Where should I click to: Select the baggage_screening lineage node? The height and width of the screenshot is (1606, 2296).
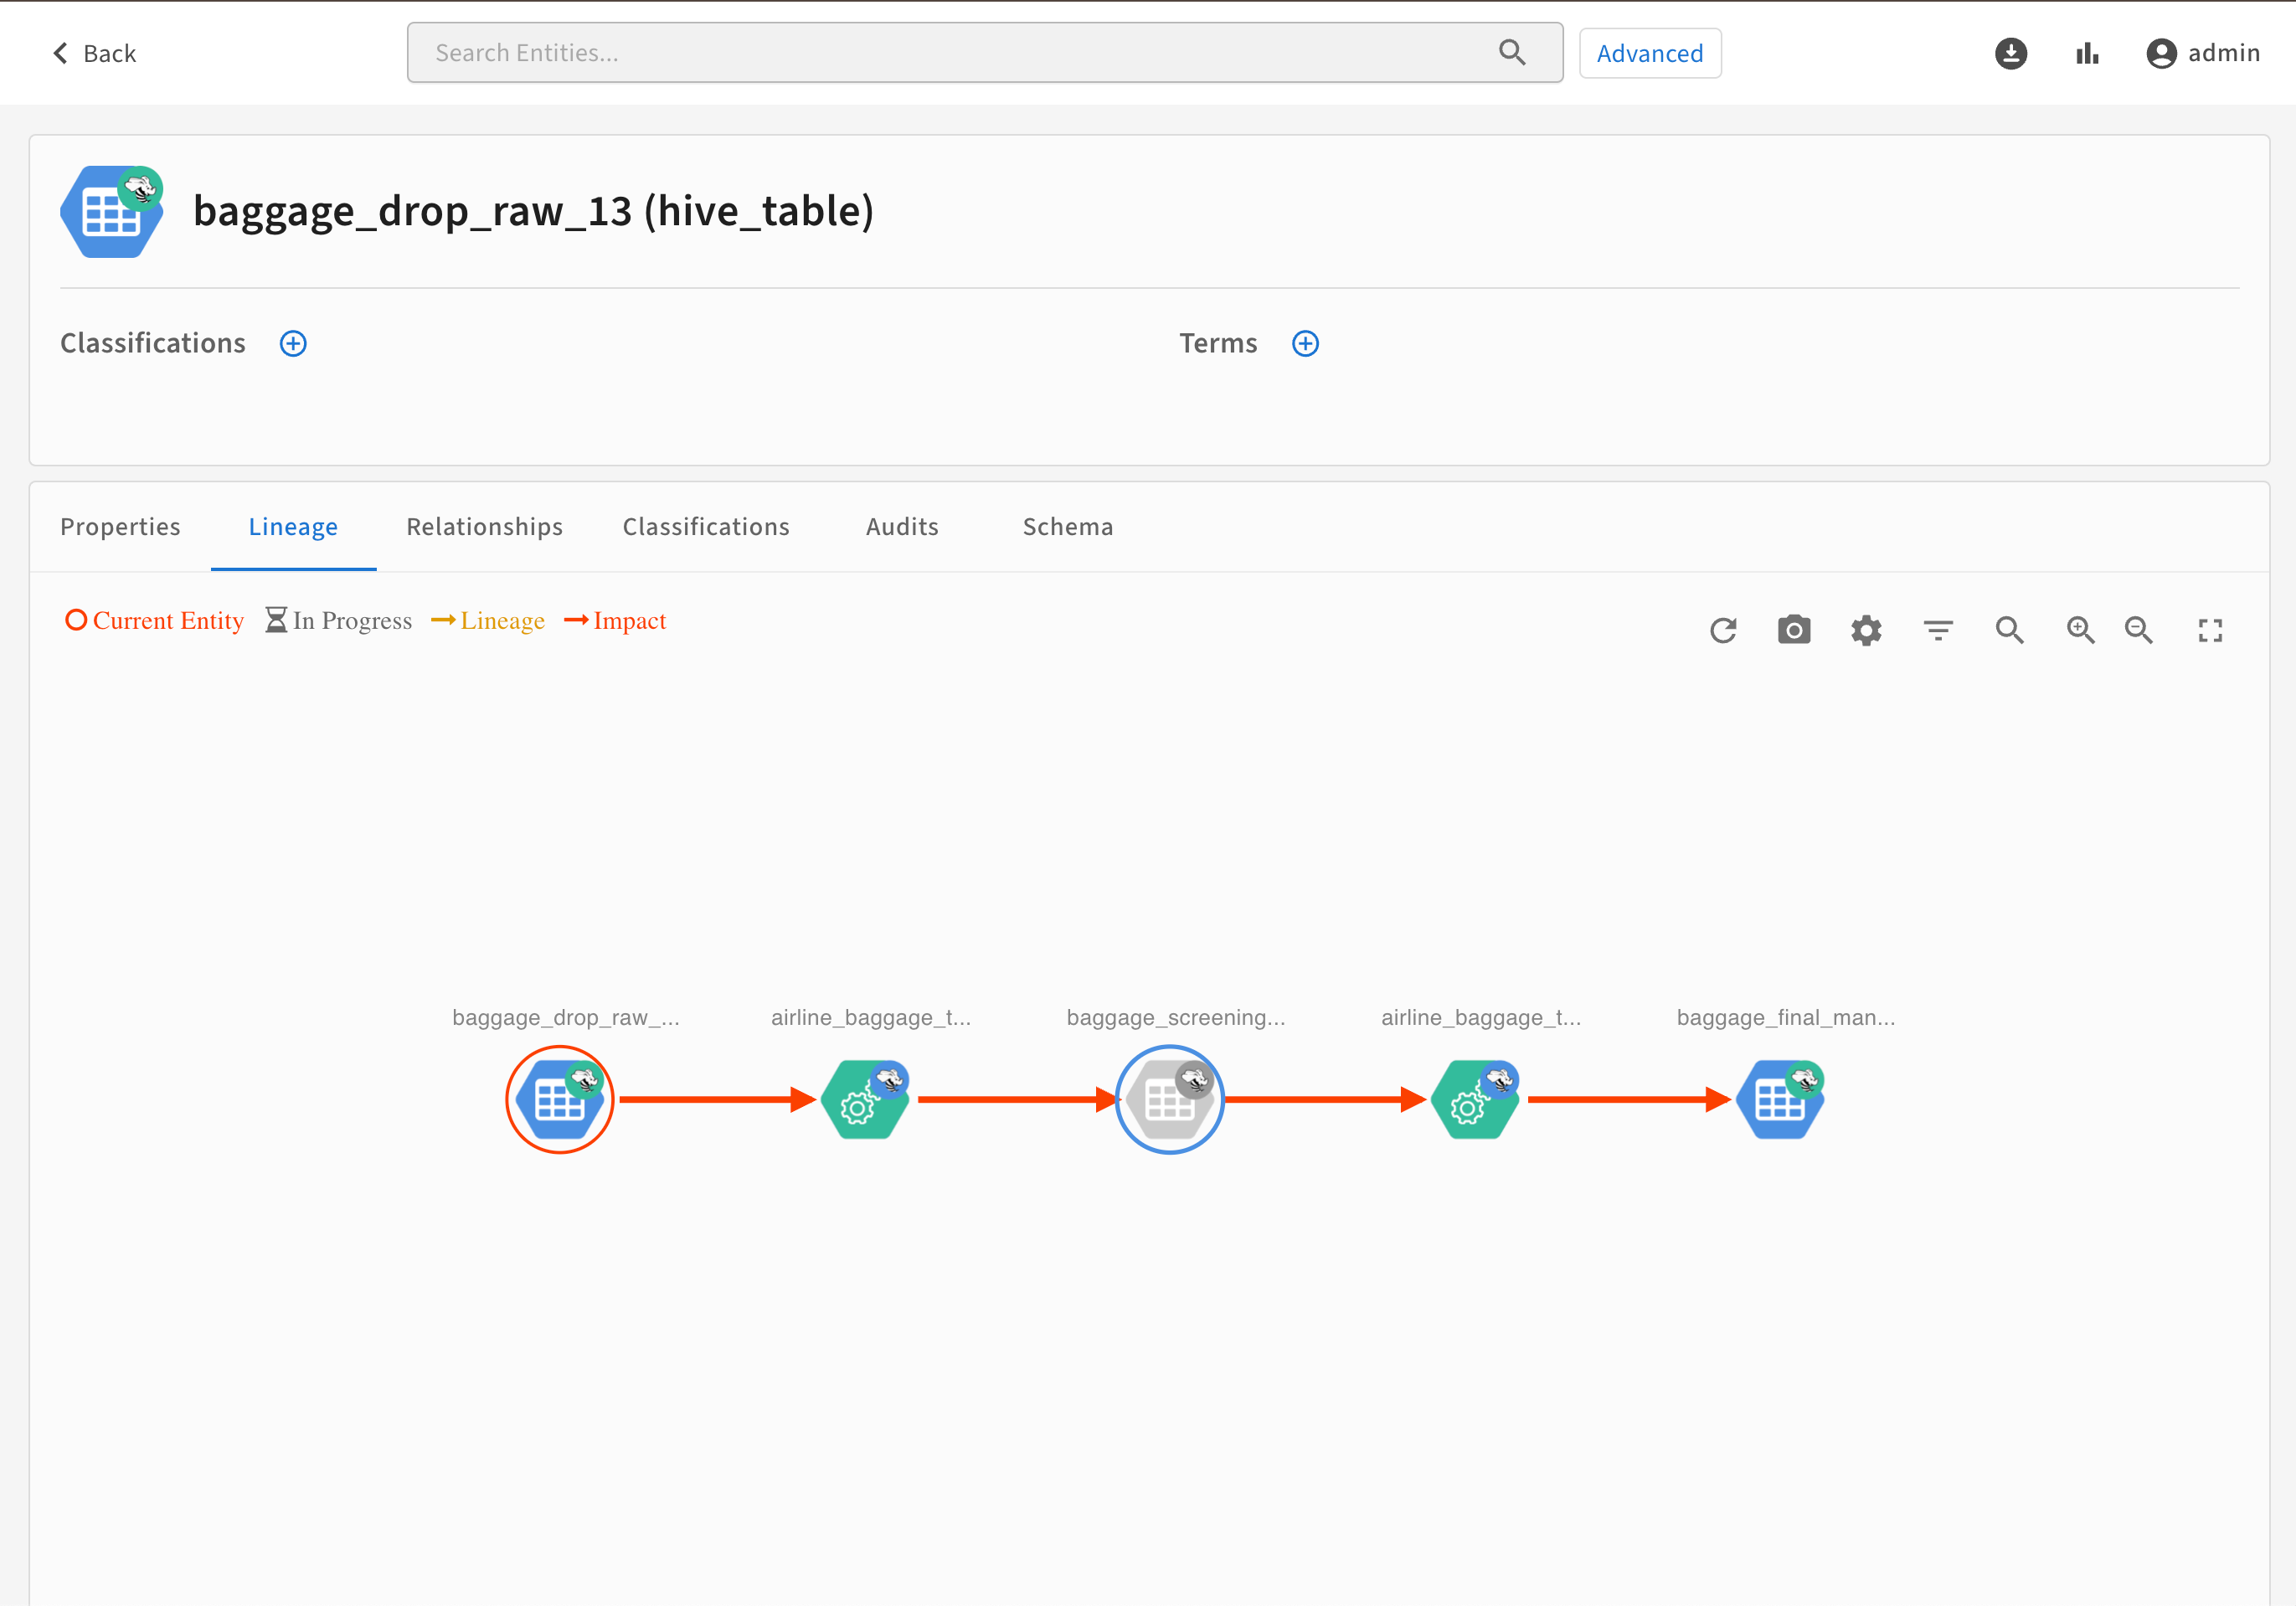1169,1099
